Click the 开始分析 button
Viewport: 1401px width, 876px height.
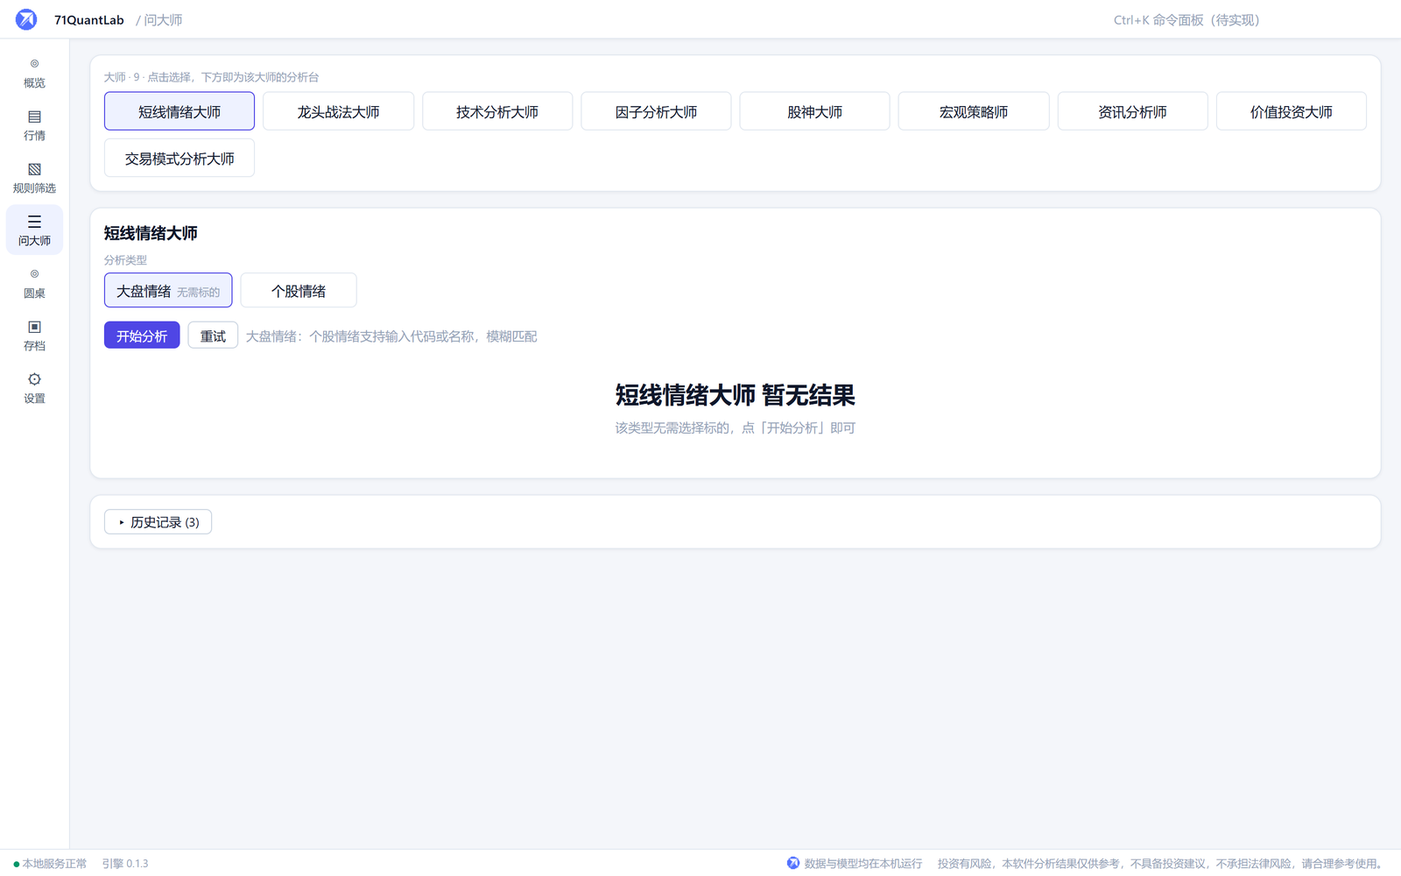tap(142, 336)
